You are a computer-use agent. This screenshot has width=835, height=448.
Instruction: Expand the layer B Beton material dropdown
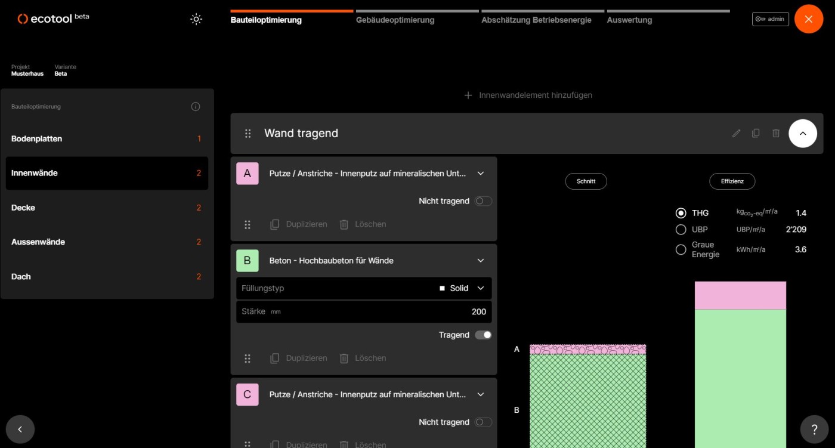tap(481, 261)
